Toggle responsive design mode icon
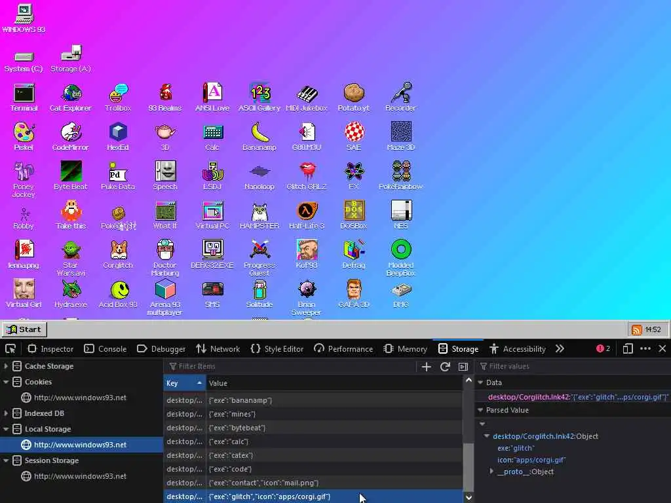The height and width of the screenshot is (503, 671). (x=628, y=349)
